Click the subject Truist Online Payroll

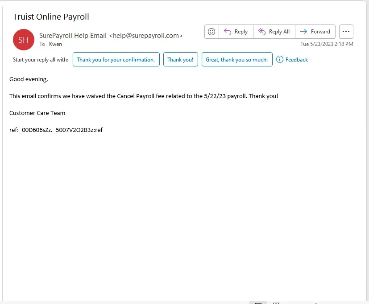51,17
